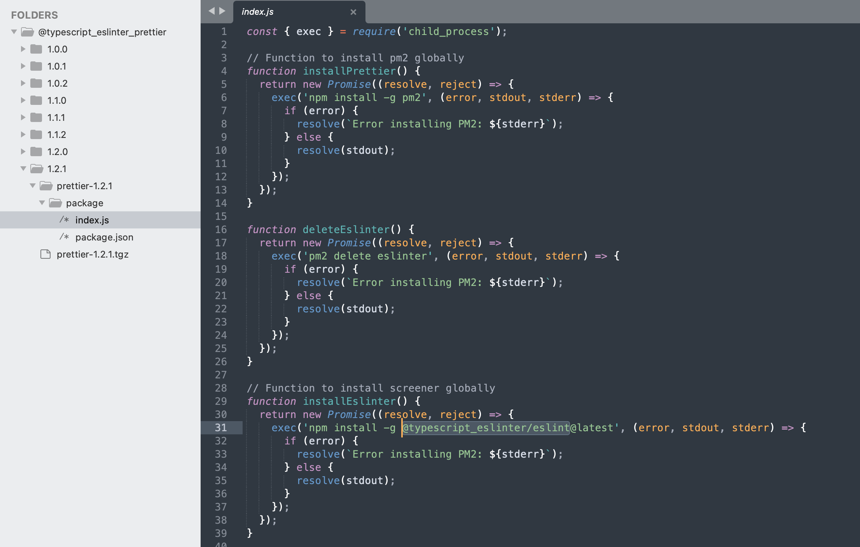Image resolution: width=860 pixels, height=547 pixels.
Task: Select index.js in the file tree
Action: (x=92, y=220)
